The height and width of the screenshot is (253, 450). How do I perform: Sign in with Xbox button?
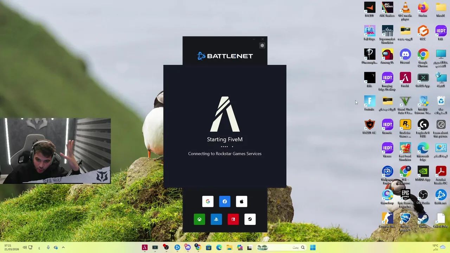tap(199, 219)
